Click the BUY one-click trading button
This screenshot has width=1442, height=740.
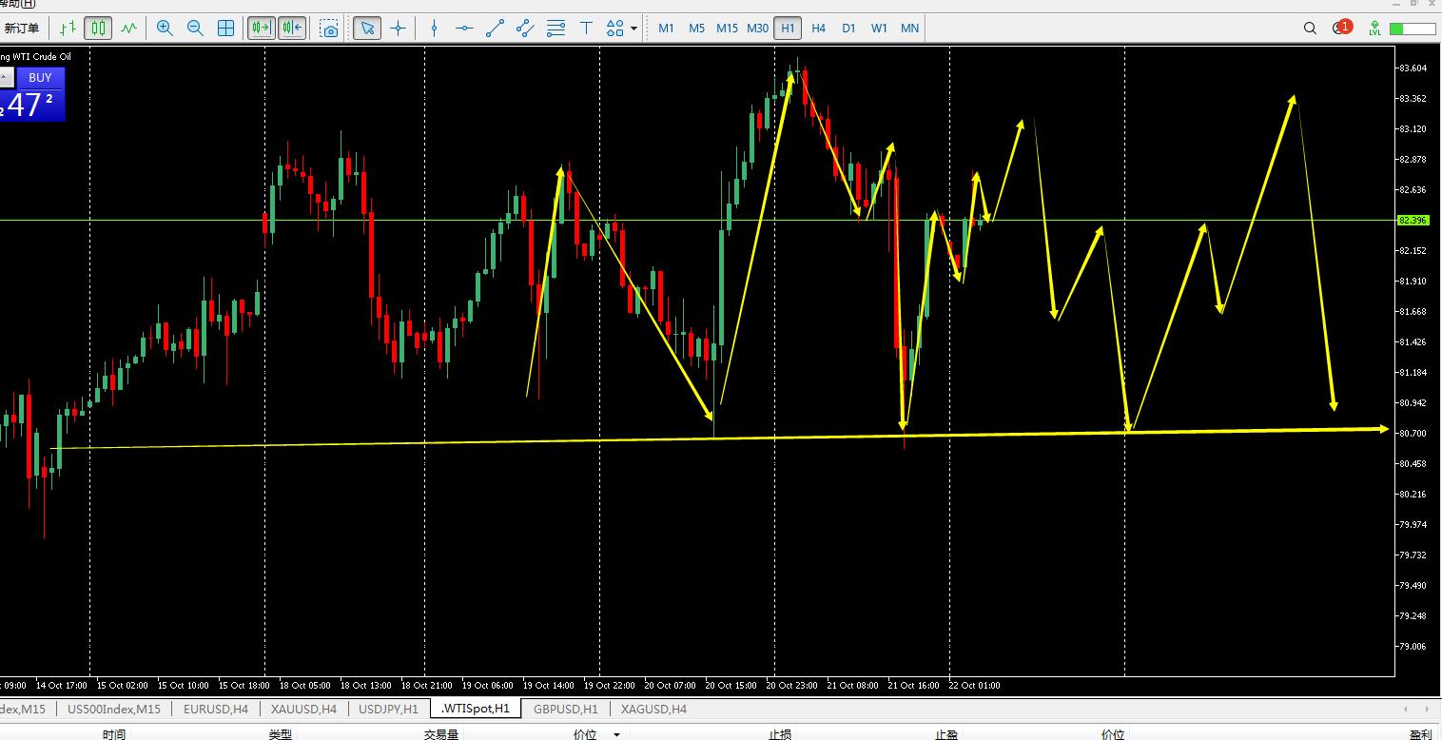[x=40, y=78]
